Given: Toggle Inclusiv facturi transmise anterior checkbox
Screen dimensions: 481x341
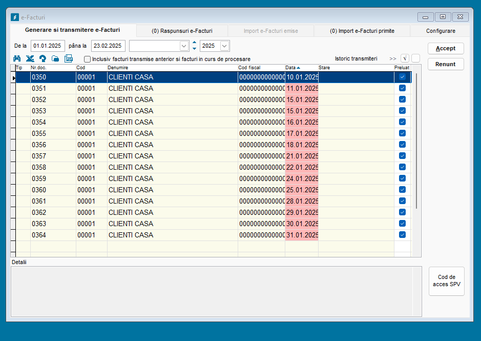Looking at the screenshot, I should click(x=88, y=59).
